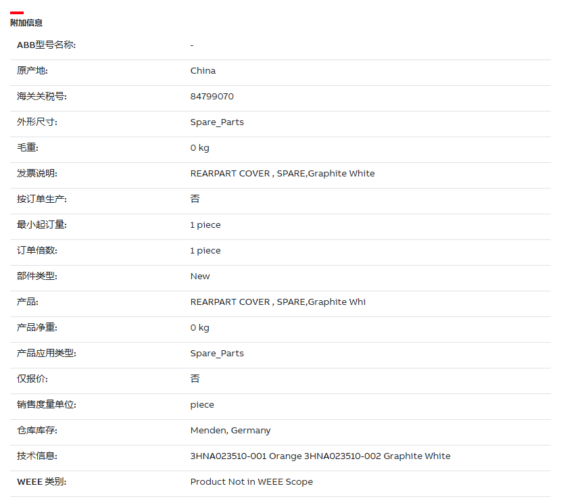Screen dimensions: 561x503
Task: Click the 发票说明 label
Action: (x=37, y=174)
